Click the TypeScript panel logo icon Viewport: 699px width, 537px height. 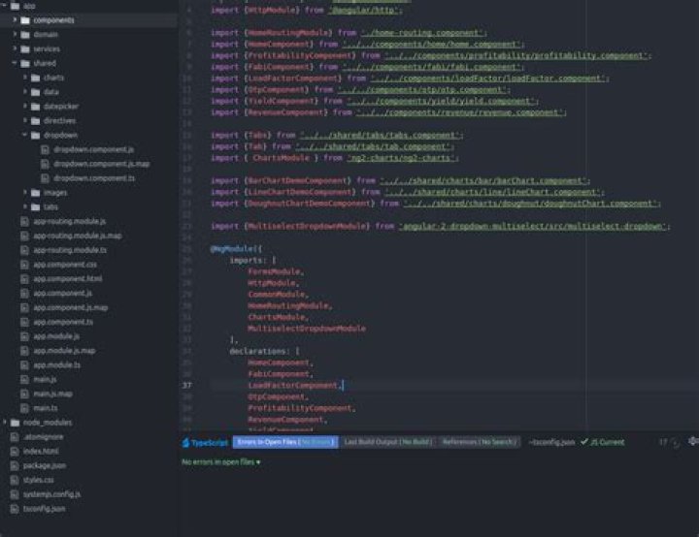click(x=185, y=442)
